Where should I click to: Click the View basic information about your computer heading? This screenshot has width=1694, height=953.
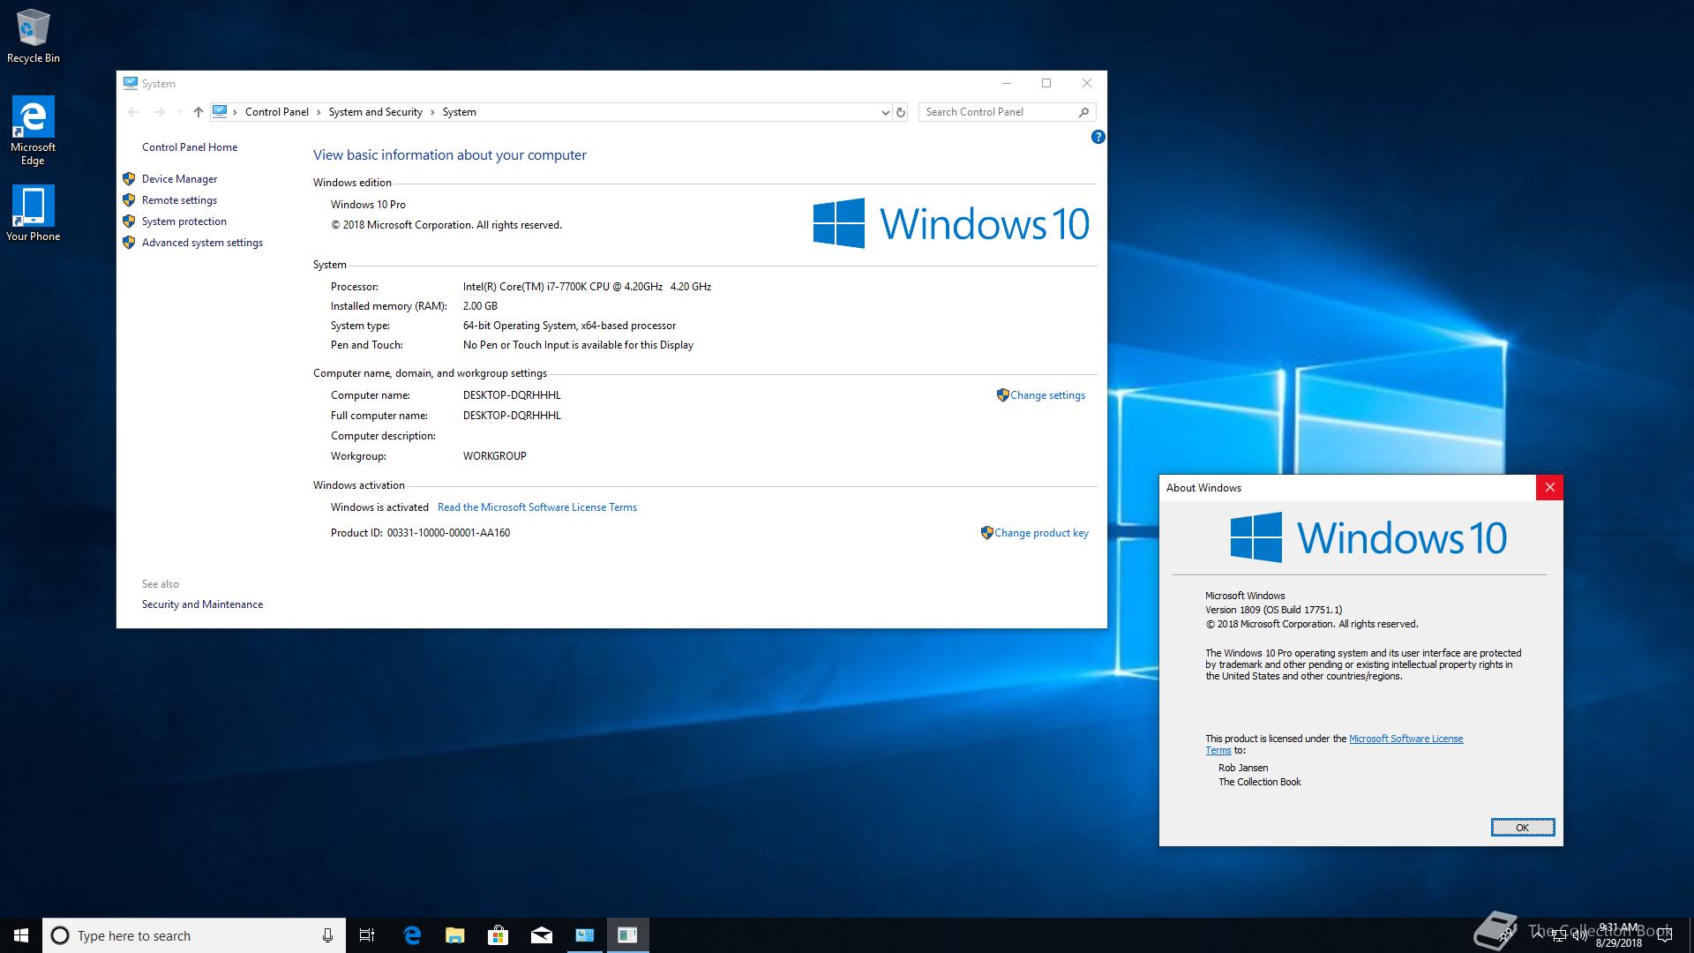click(449, 155)
